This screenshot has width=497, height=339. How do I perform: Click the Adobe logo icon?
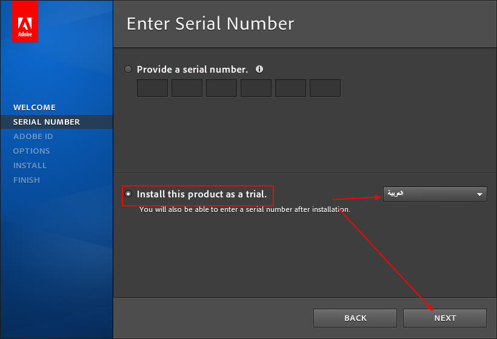[x=25, y=22]
